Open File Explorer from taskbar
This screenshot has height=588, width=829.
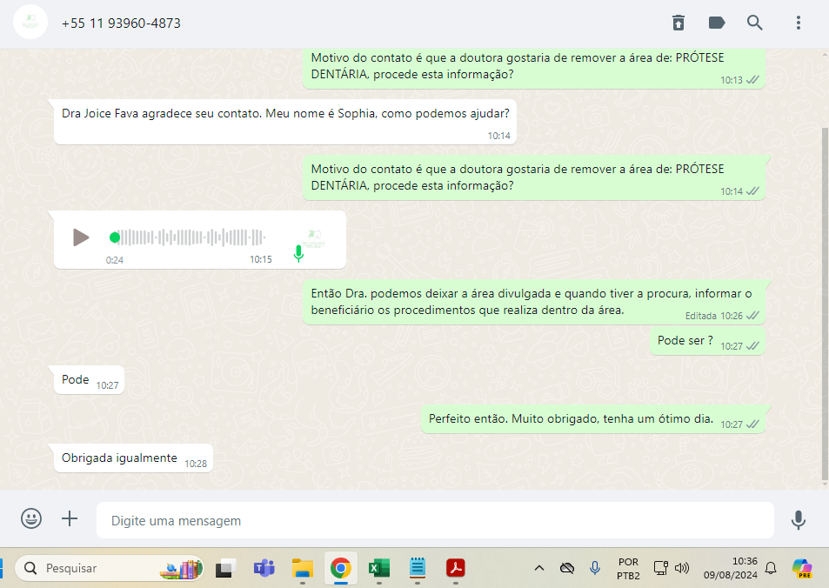[x=303, y=569]
